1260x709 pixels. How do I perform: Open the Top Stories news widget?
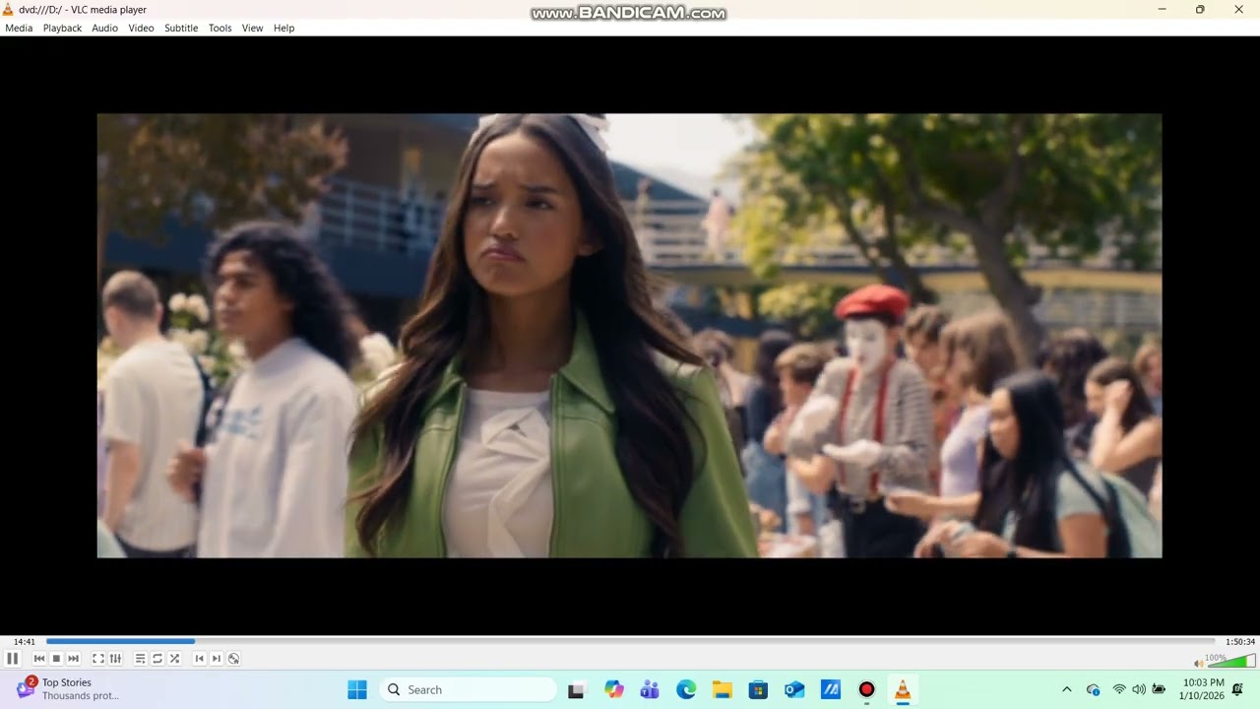click(x=69, y=689)
